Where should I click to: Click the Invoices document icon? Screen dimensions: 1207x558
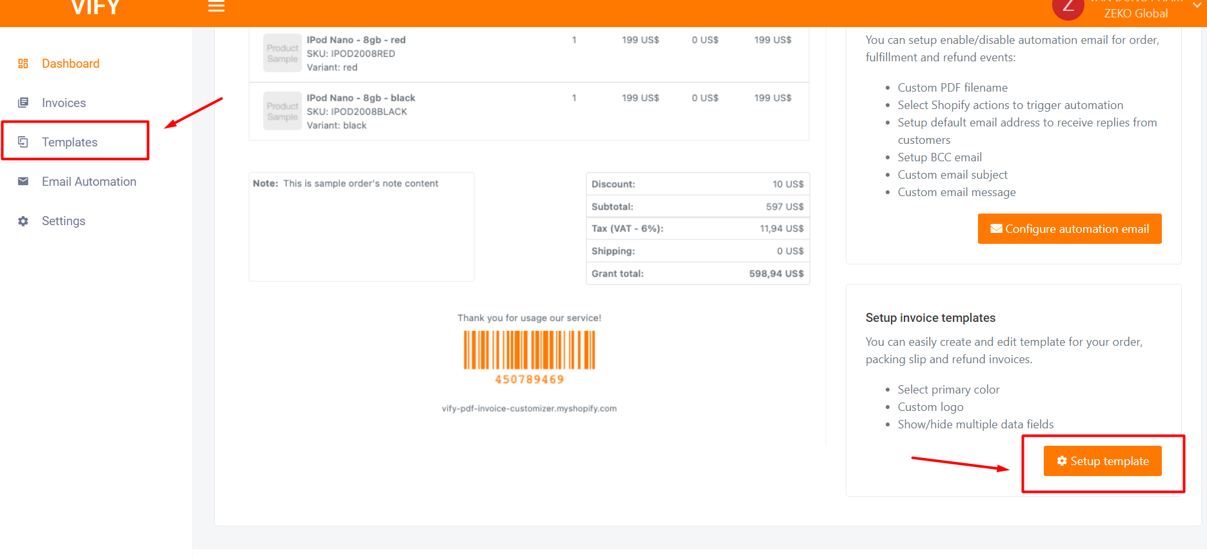pyautogui.click(x=23, y=103)
